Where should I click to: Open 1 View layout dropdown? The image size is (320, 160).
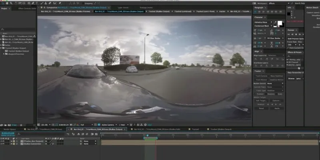point(124,125)
